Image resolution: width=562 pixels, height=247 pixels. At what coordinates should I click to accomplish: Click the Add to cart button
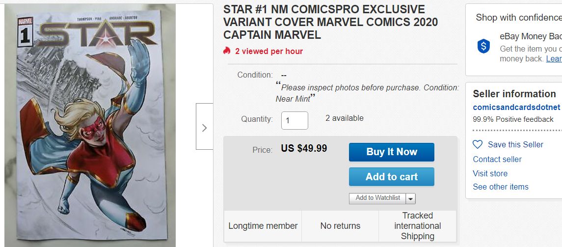coord(391,177)
